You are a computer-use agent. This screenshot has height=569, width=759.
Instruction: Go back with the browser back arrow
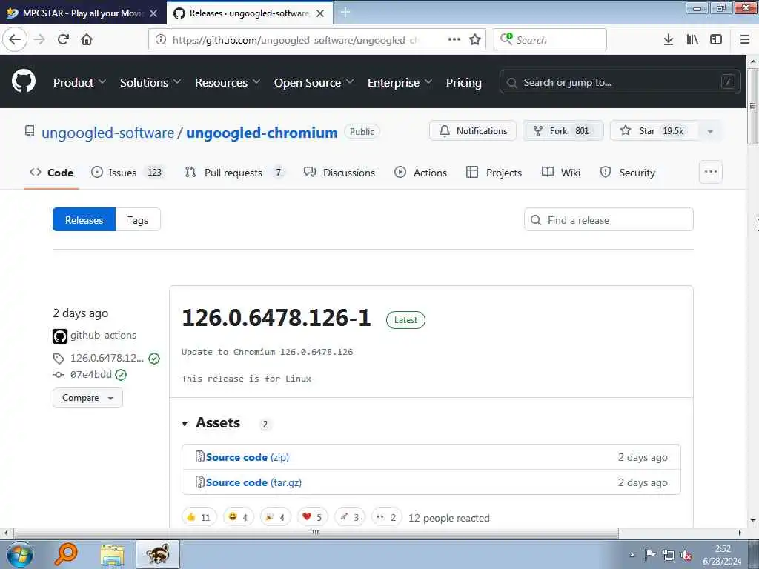coord(15,39)
